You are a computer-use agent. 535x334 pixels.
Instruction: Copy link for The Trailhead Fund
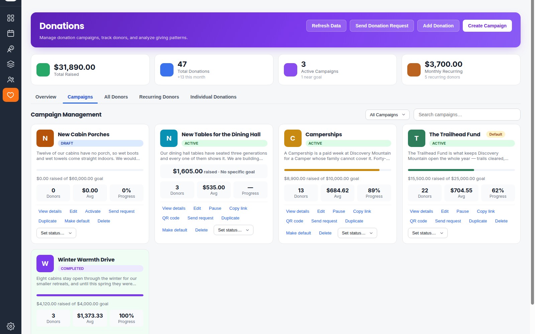tap(486, 211)
